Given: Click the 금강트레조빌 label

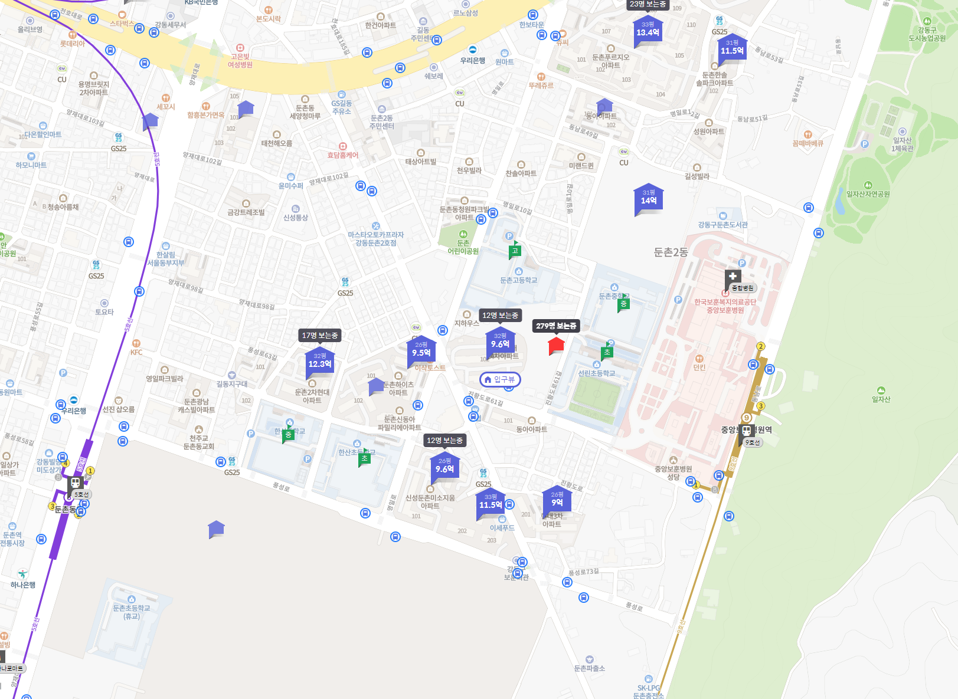Looking at the screenshot, I should coord(246,212).
